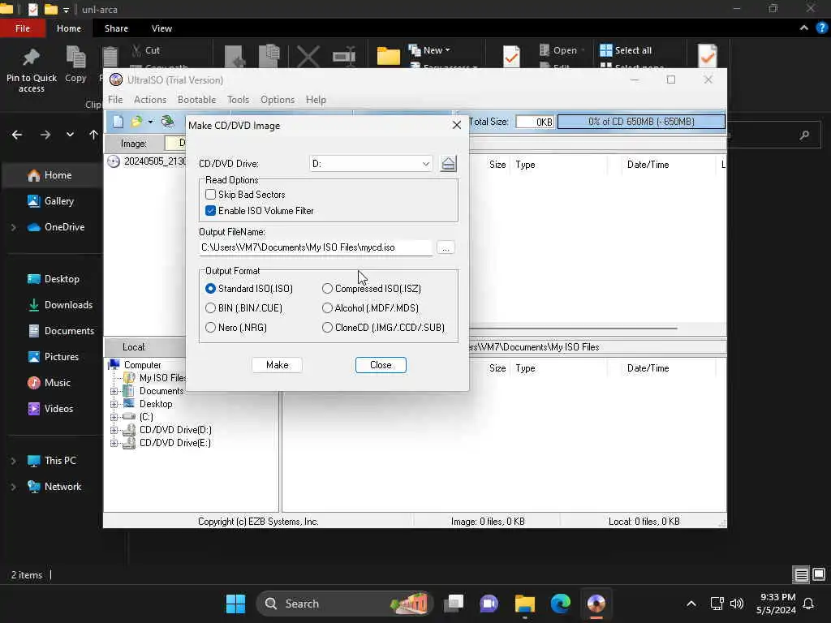
Task: Open the UltraISO Actions menu
Action: pyautogui.click(x=150, y=100)
